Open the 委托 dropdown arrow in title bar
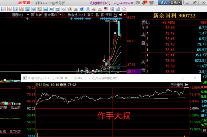207x137 pixels. point(180,2)
